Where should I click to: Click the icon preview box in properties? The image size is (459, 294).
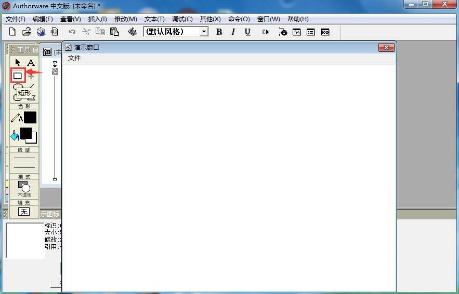[25, 240]
